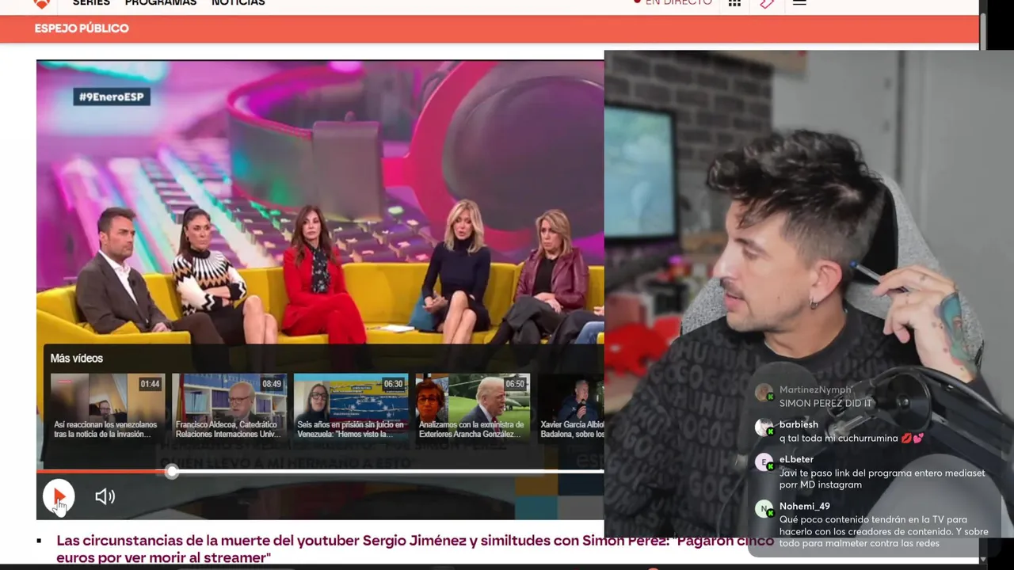1014x570 pixels.
Task: Open the article link about Sergio Jiménez's death
Action: pos(414,549)
